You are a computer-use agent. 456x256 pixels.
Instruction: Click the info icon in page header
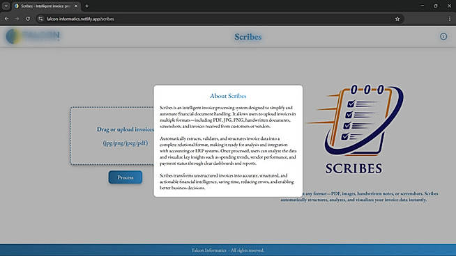pyautogui.click(x=443, y=37)
